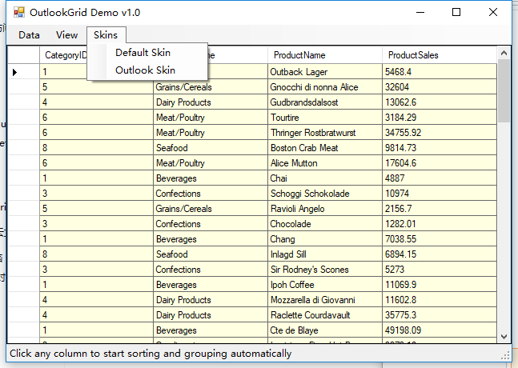Viewport: 518px width, 368px height.
Task: Select the Tourtire cell
Action: pos(325,117)
